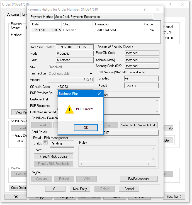
Task: Click the Date column header
Action: pos(46,24)
